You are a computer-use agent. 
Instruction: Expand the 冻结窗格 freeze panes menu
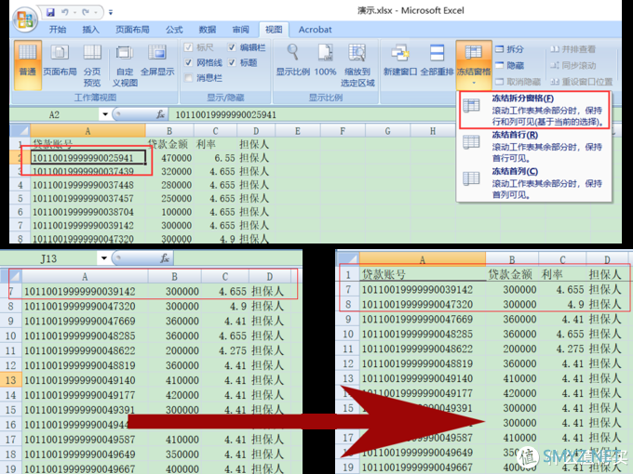pos(474,64)
